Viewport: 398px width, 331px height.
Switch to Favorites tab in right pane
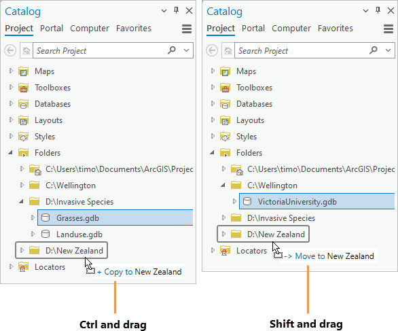(x=336, y=28)
